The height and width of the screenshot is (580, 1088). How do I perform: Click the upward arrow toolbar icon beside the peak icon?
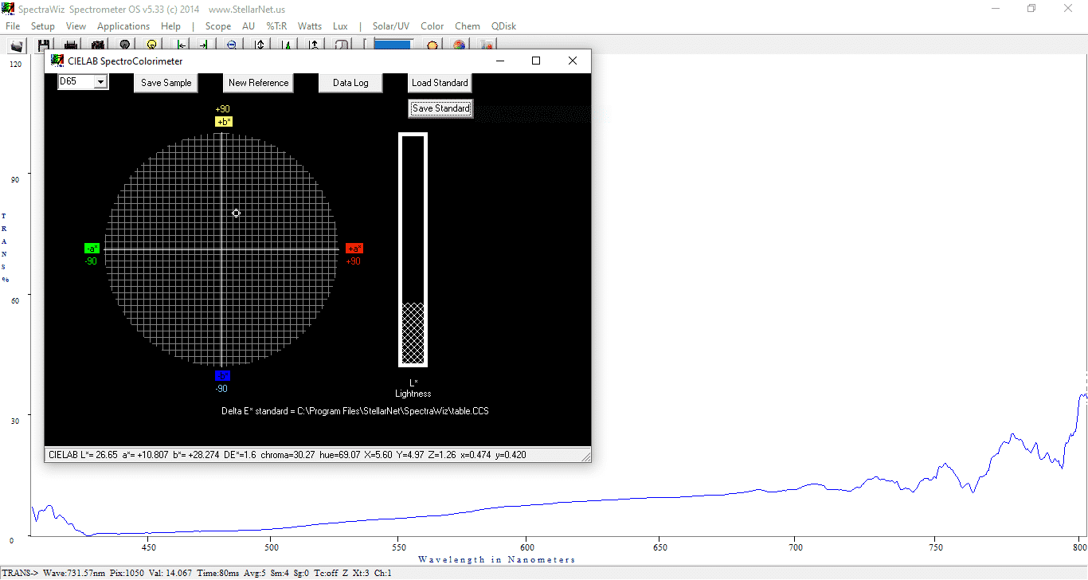pos(314,45)
